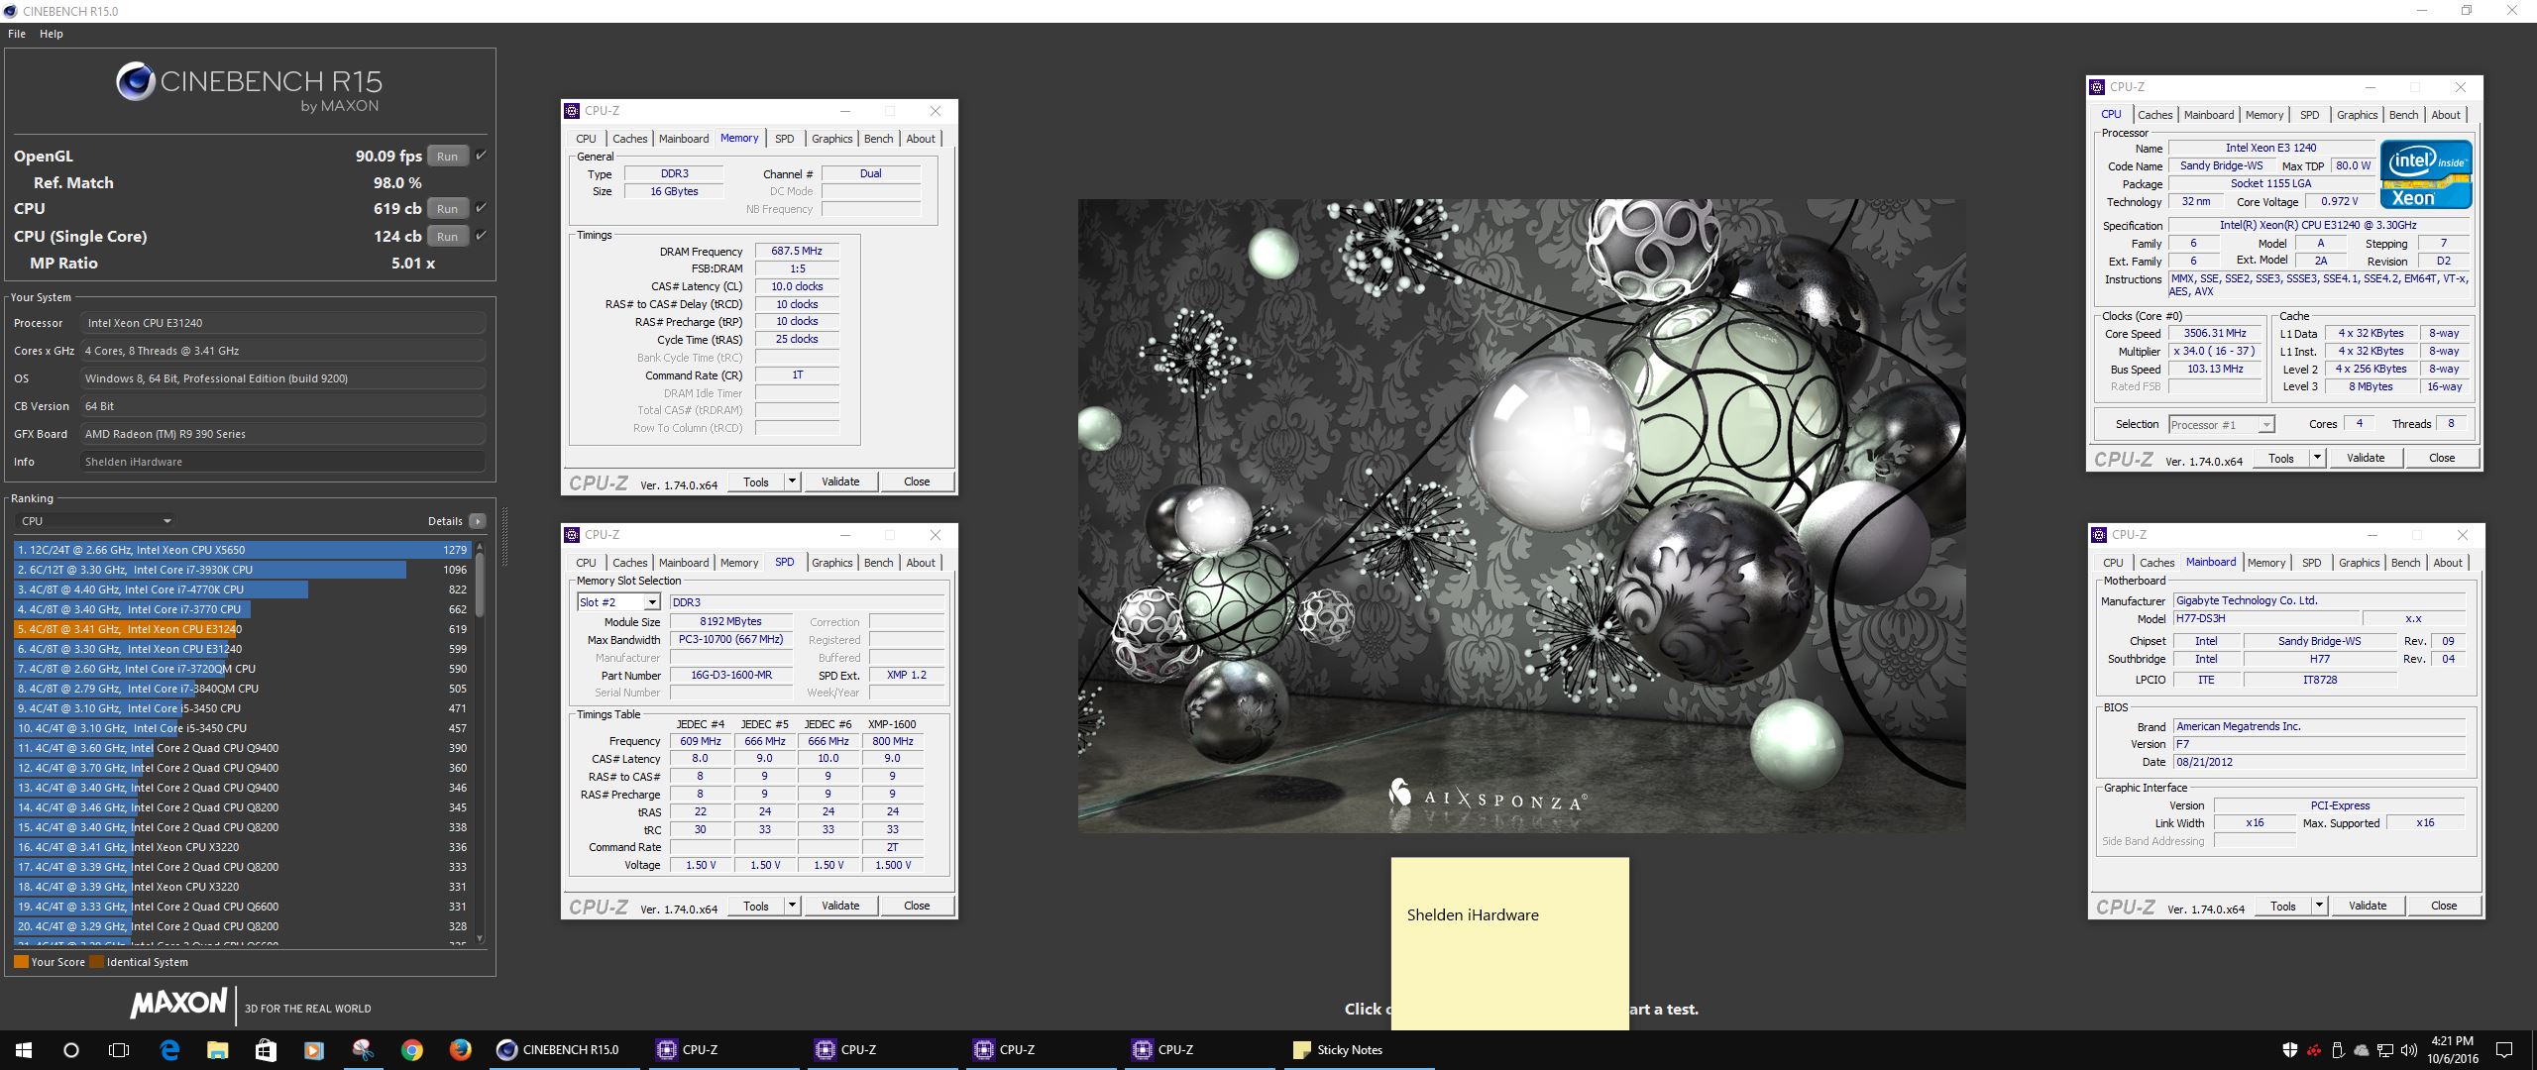Expand Tools arrow in CPU-Z Mainboard window
The width and height of the screenshot is (2537, 1070).
(2319, 906)
